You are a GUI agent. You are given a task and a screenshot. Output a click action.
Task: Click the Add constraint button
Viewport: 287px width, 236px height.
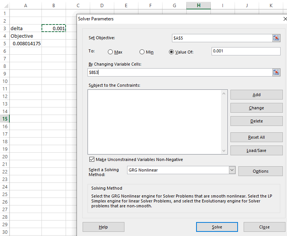pyautogui.click(x=256, y=95)
